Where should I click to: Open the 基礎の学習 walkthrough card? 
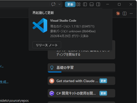pos(81,68)
